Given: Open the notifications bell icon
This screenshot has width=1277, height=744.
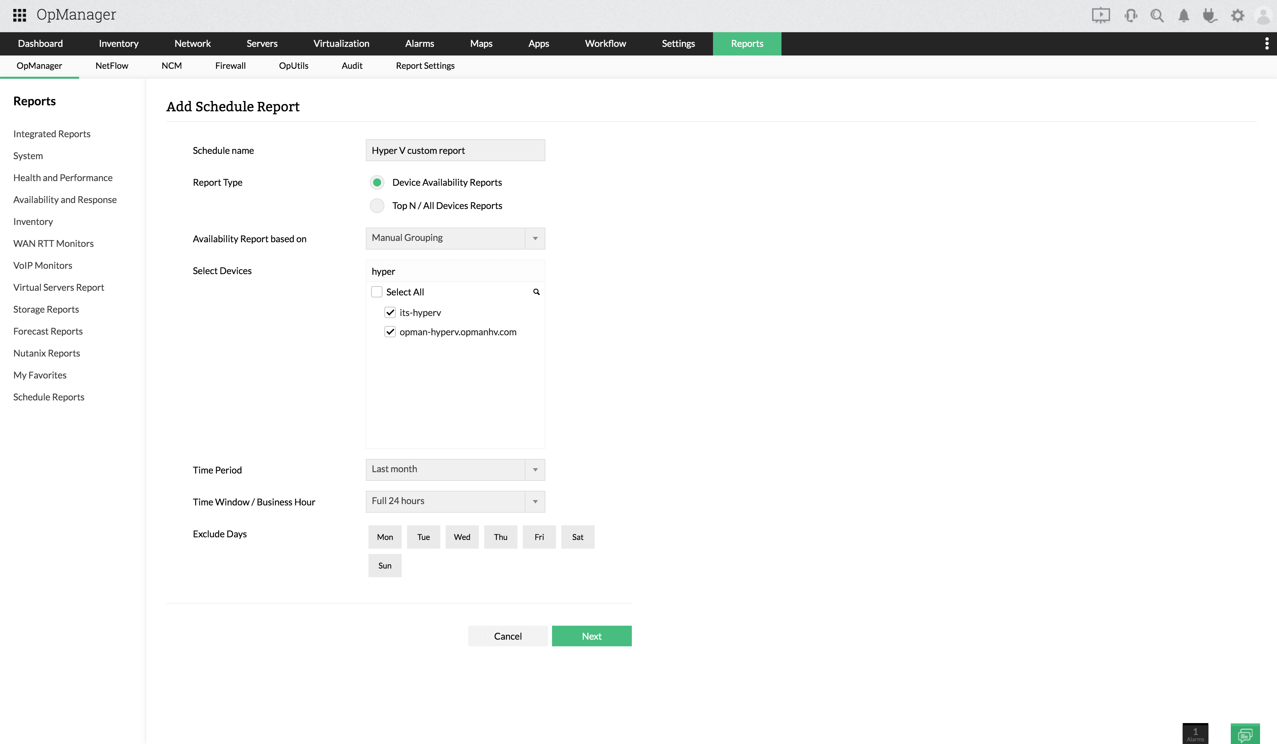Looking at the screenshot, I should pos(1184,15).
